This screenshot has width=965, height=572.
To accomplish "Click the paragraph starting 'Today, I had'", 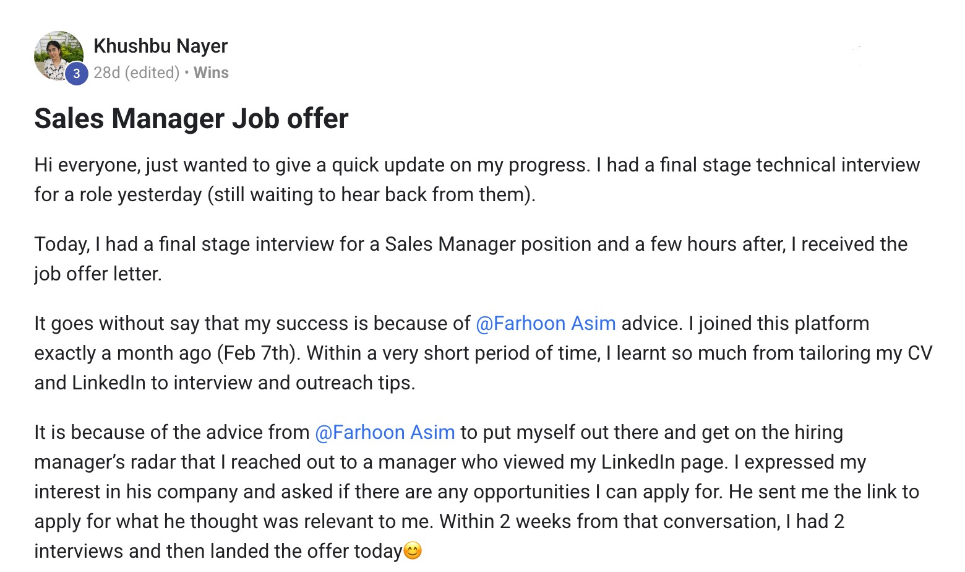I will [471, 259].
